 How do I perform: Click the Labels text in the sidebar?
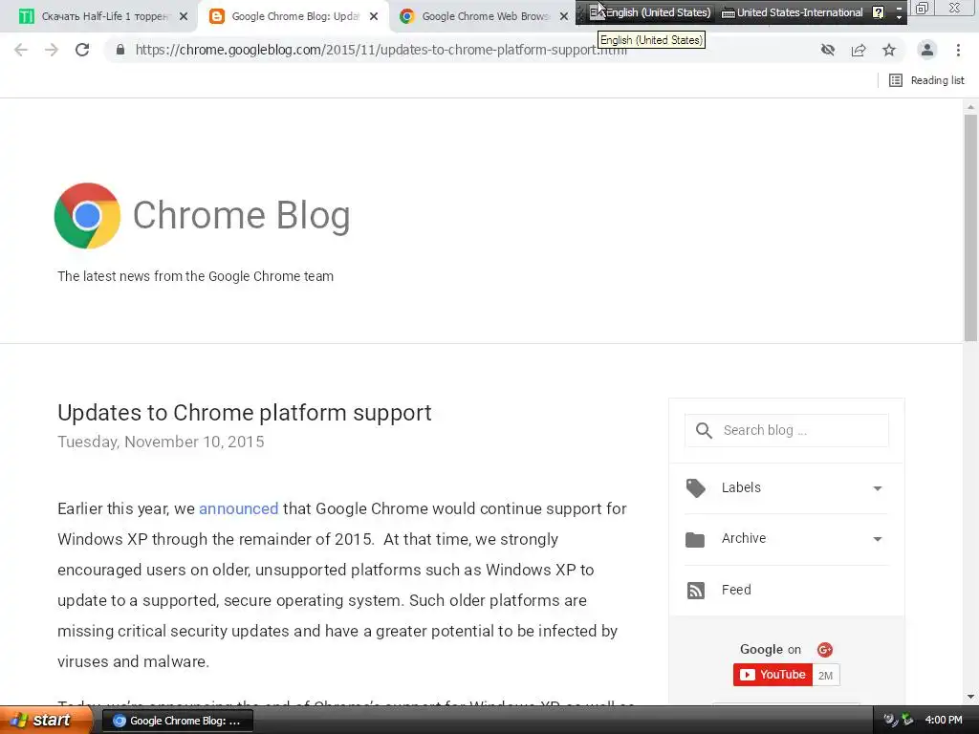(741, 487)
